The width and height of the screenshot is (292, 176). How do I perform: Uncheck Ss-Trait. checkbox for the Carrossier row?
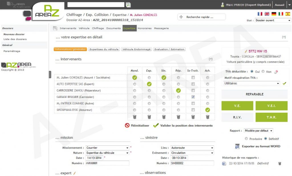193,97
